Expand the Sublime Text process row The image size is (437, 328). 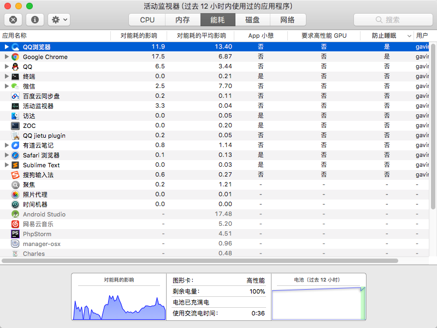pos(7,165)
